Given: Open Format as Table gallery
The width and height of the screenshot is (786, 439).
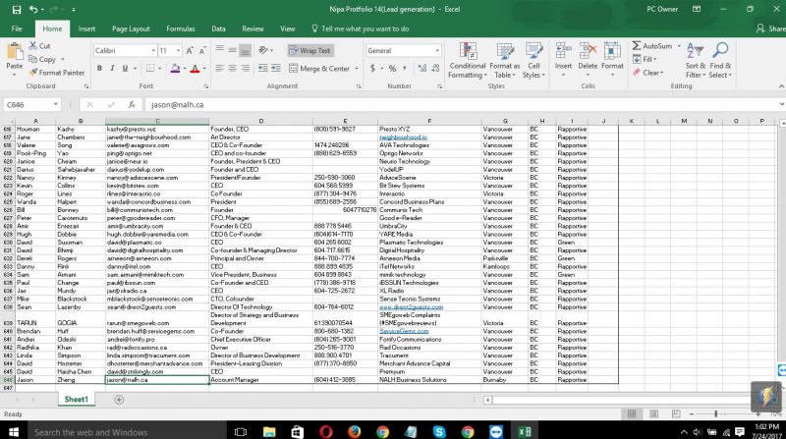Looking at the screenshot, I should pos(505,61).
